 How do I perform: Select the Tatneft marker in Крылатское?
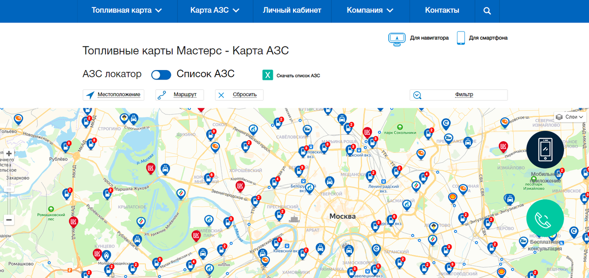[x=140, y=222]
